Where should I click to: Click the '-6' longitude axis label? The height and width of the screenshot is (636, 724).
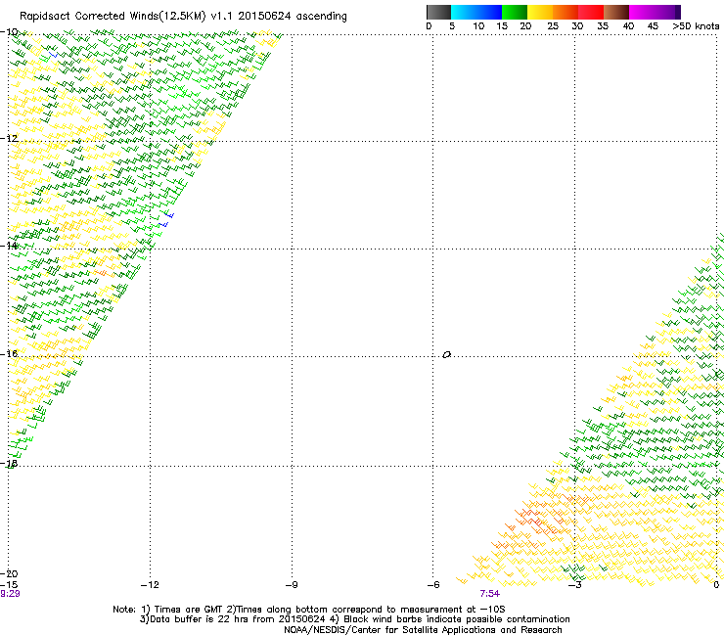tap(433, 585)
